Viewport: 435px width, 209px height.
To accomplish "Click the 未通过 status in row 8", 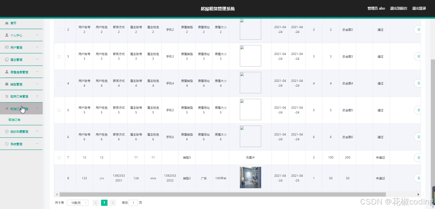I will coord(380,178).
